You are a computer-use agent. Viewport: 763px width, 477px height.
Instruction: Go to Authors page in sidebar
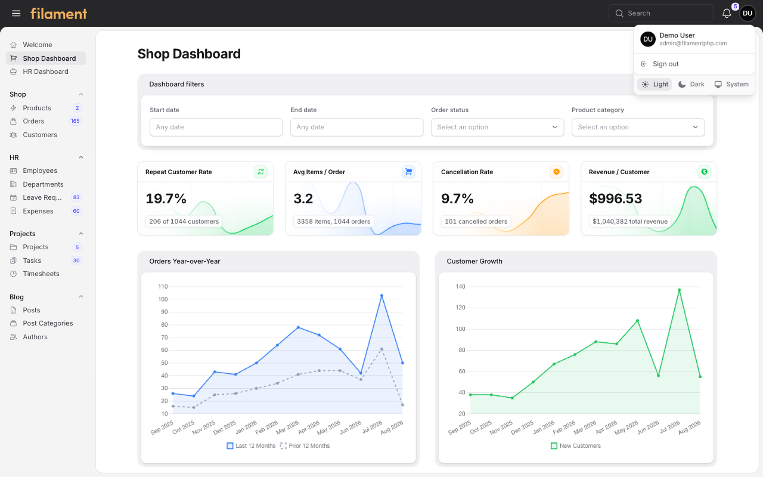[x=46, y=337]
